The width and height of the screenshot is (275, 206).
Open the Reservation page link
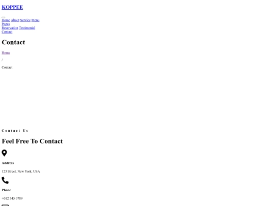(x=10, y=28)
